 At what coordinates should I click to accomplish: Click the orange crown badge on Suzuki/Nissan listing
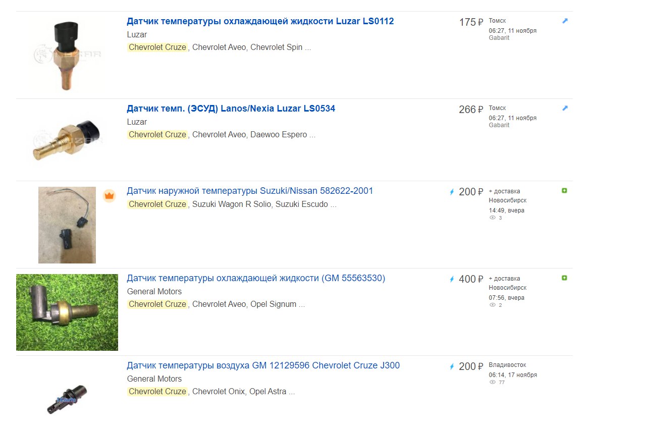pos(109,196)
